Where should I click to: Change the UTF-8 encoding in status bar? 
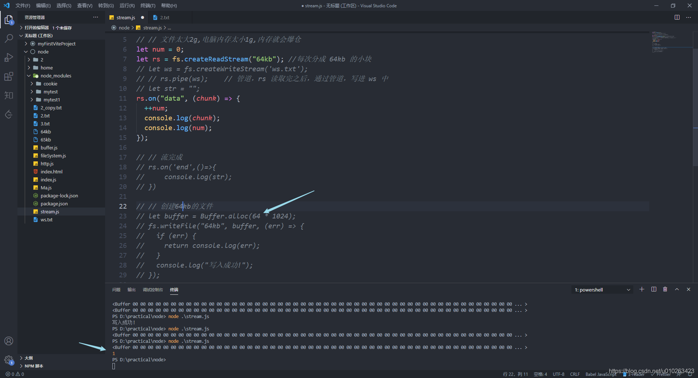point(558,374)
